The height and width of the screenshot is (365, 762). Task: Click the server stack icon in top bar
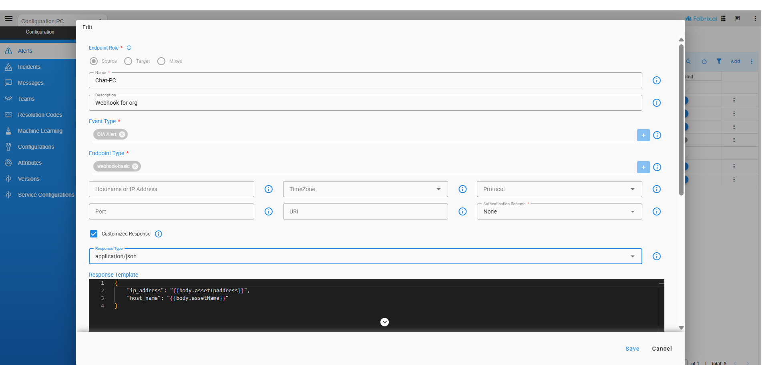point(723,18)
